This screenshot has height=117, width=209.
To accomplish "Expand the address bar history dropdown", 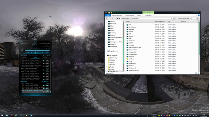I will coord(172,18).
